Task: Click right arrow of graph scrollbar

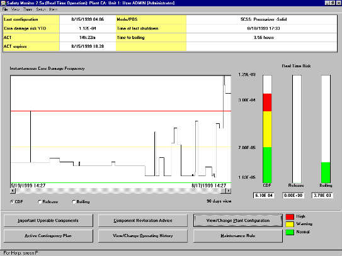Action: 229,191
